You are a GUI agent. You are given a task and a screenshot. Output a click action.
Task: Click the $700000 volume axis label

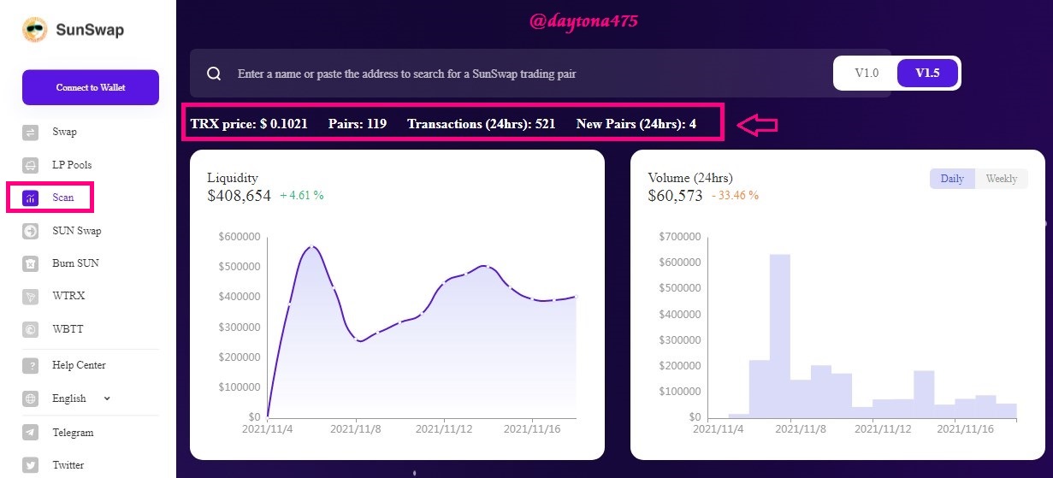(680, 237)
